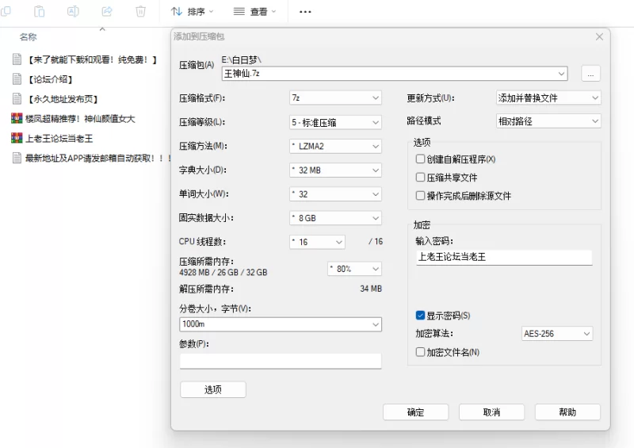634x448 pixels.
Task: Click the Rename icon in Explorer toolbar
Action: [73, 11]
